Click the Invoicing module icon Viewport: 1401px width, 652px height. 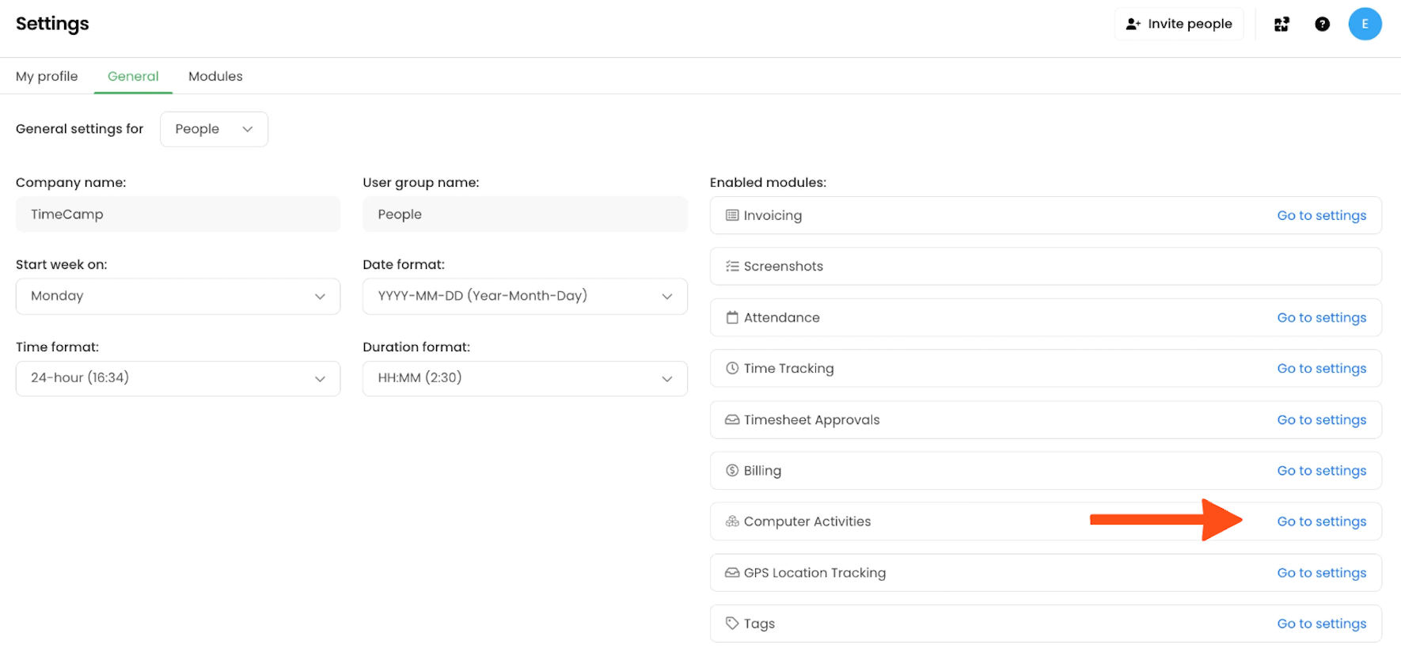pos(732,215)
